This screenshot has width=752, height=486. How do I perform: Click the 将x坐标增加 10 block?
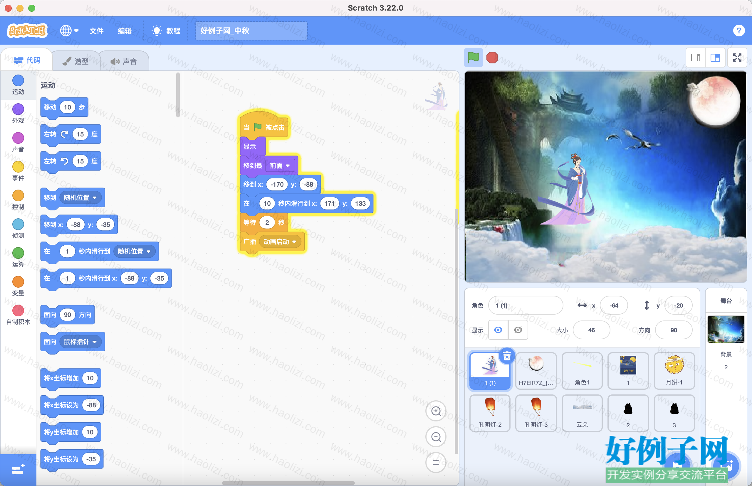coord(71,378)
